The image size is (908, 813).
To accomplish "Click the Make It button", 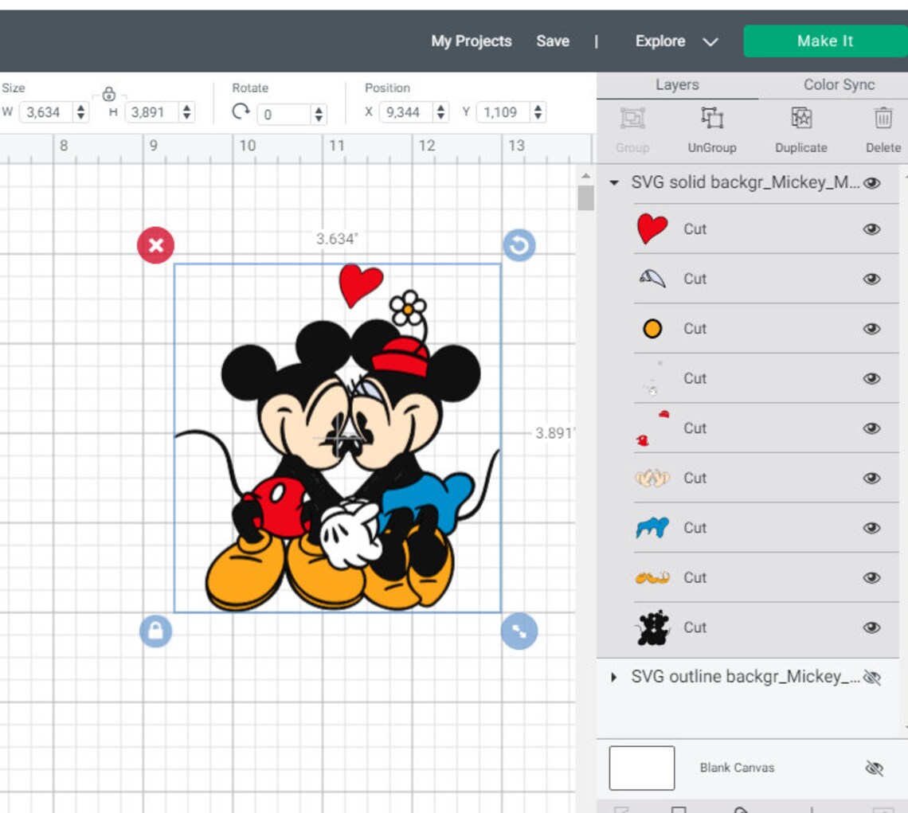I will pos(824,41).
